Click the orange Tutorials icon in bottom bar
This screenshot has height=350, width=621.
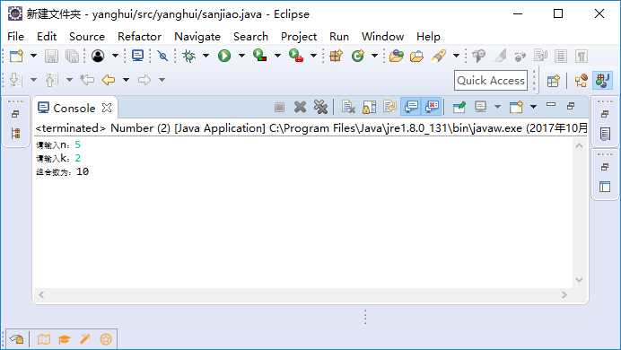coord(64,339)
